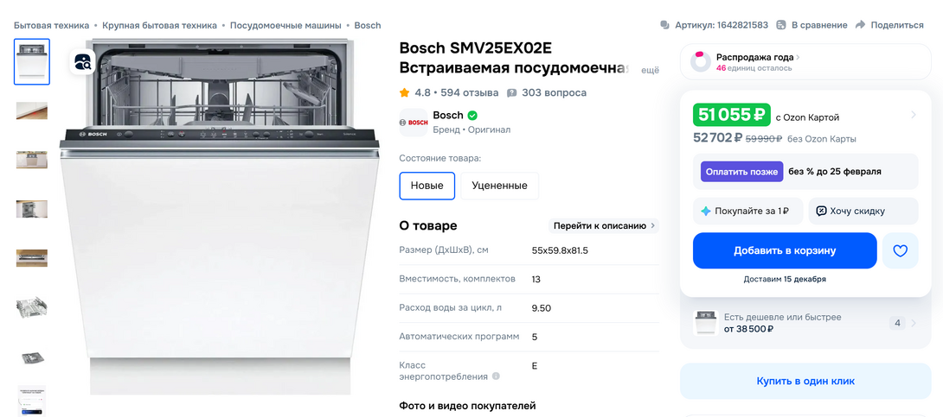Select the first product thumbnail image
This screenshot has height=417, width=943.
point(32,62)
